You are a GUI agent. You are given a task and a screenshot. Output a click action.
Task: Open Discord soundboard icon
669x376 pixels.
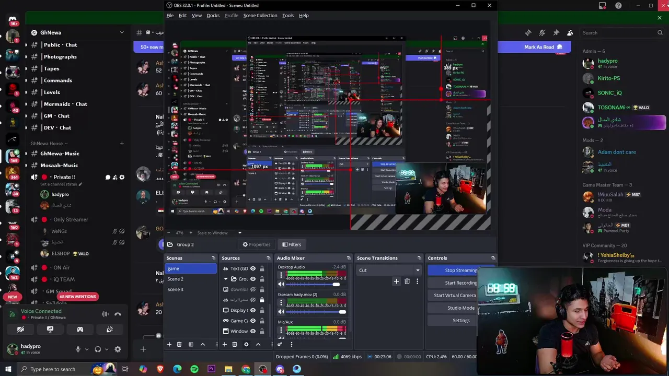tap(110, 330)
